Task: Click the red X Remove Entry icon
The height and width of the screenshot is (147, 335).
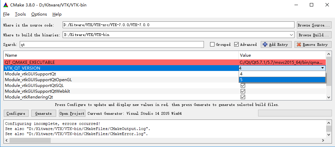Action: [x=299, y=44]
